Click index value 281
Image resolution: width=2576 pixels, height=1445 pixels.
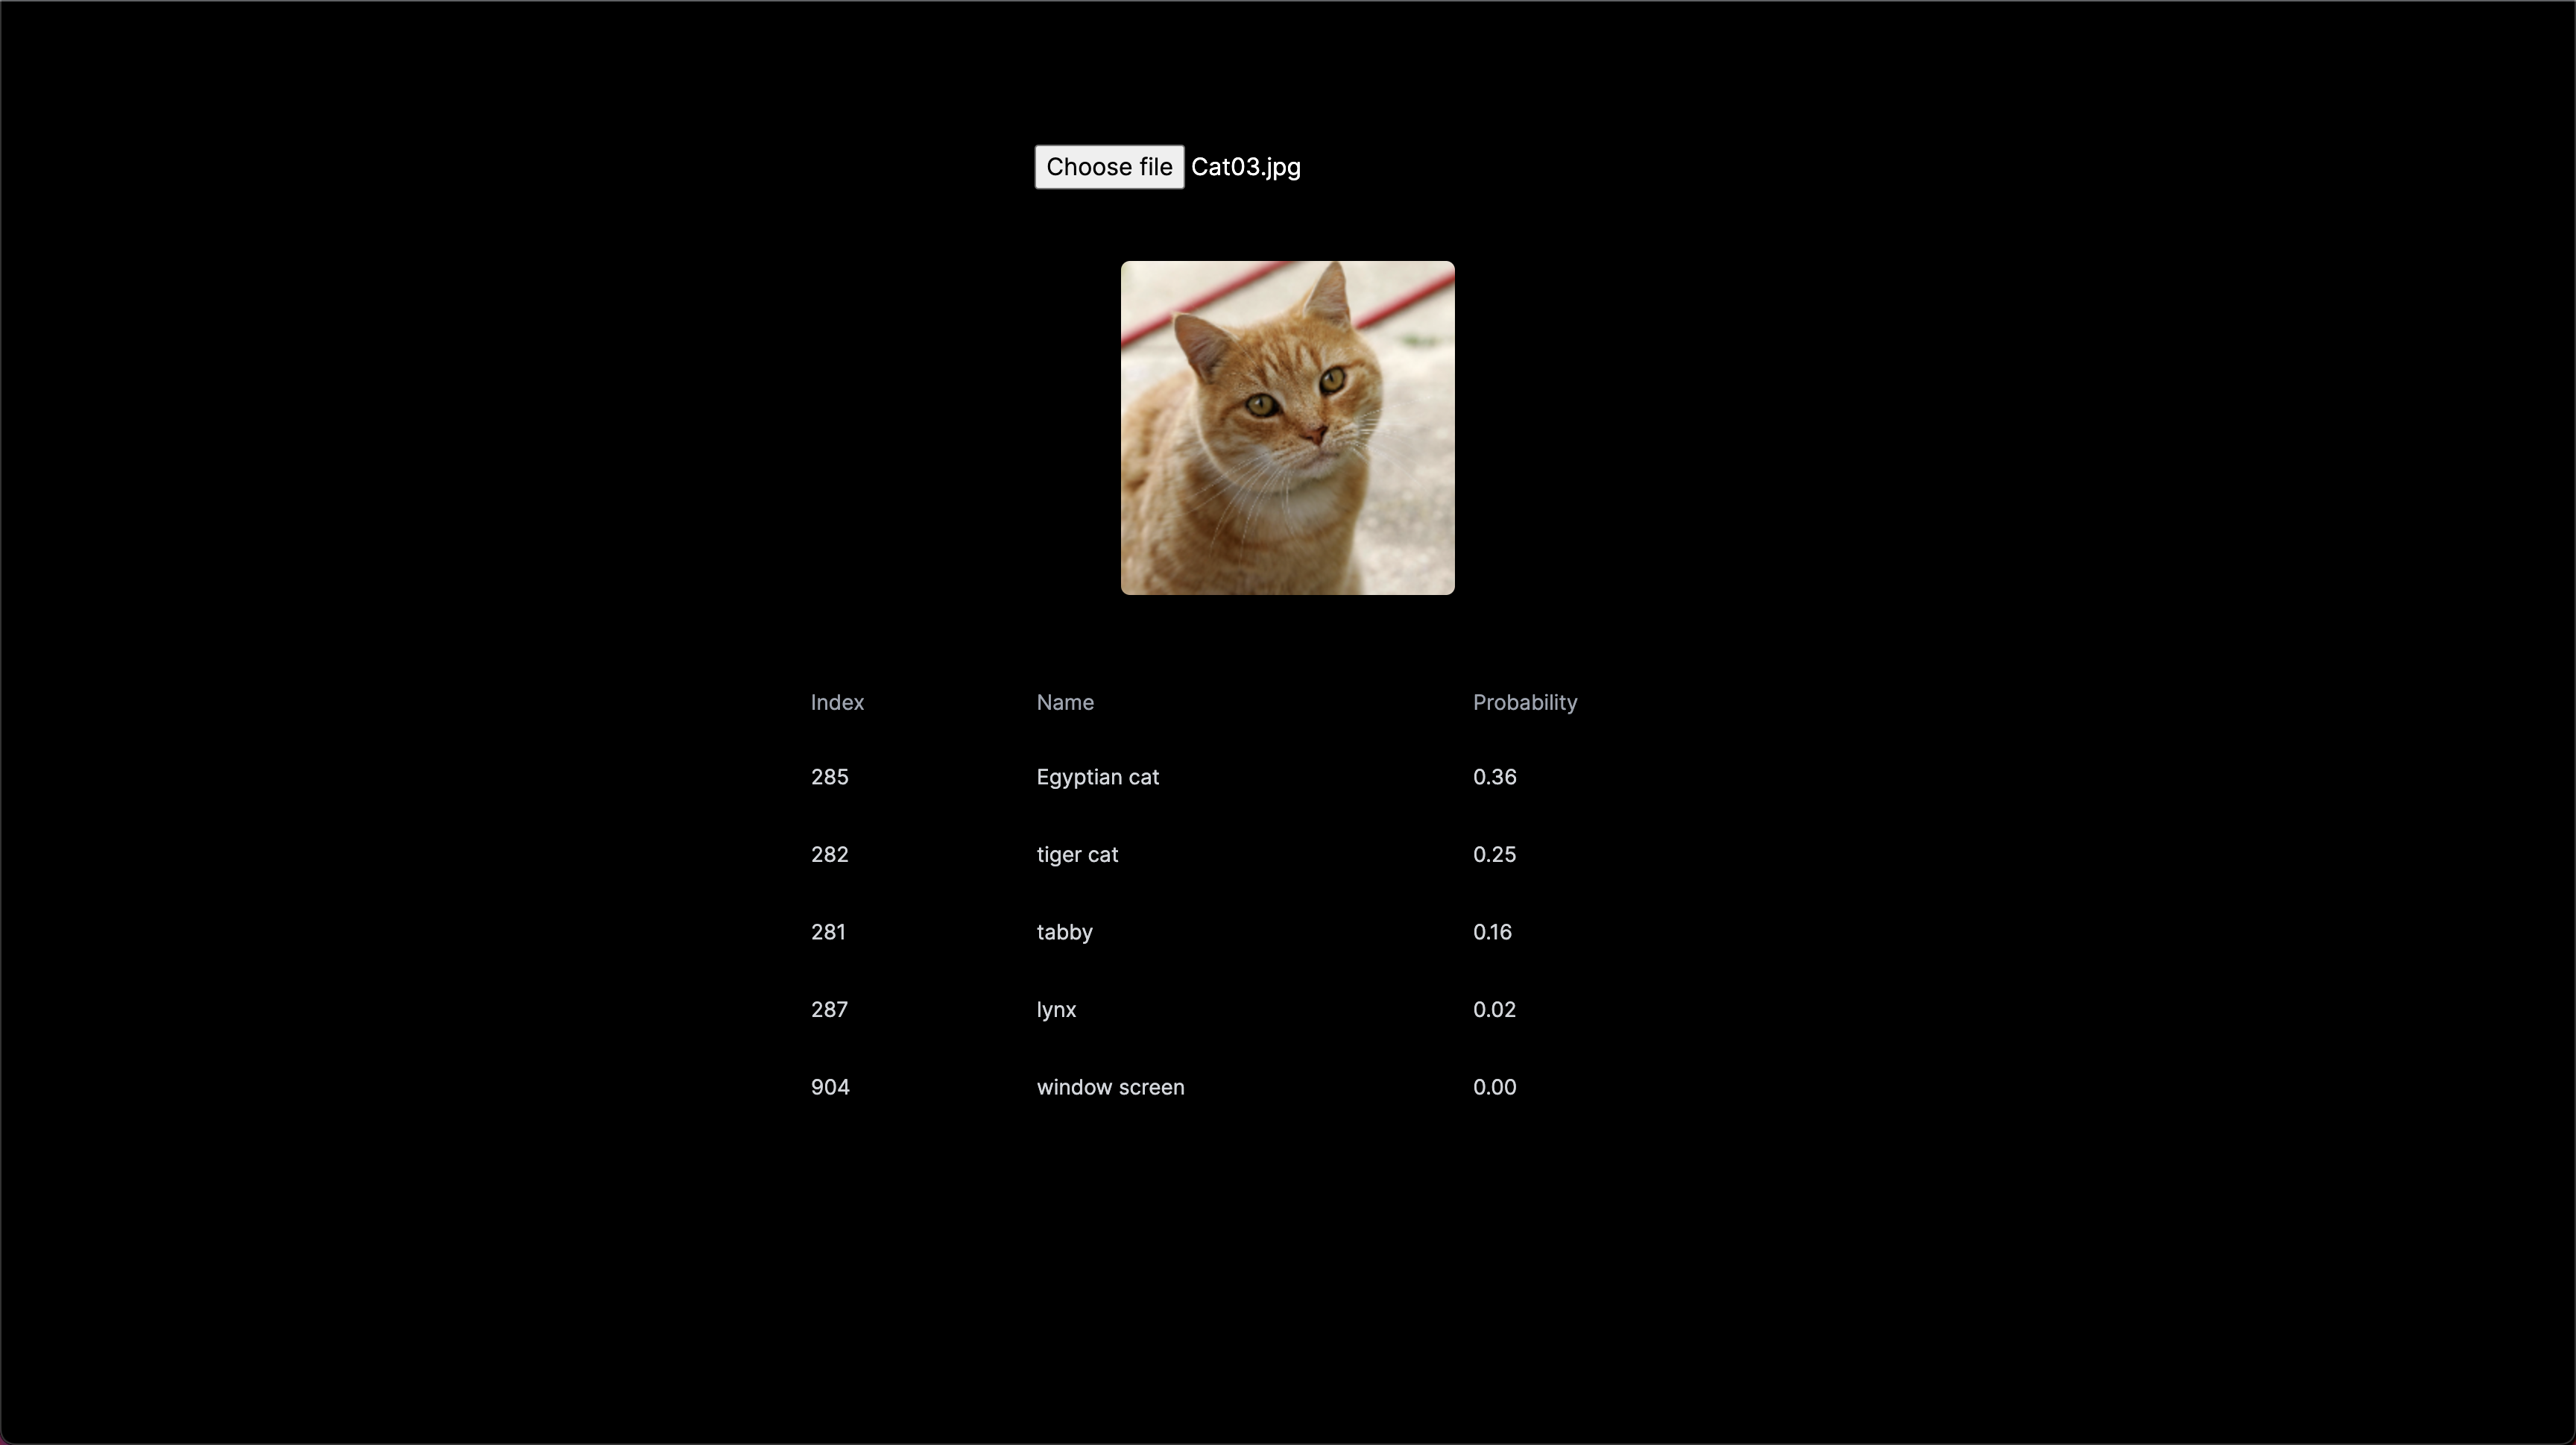(828, 932)
